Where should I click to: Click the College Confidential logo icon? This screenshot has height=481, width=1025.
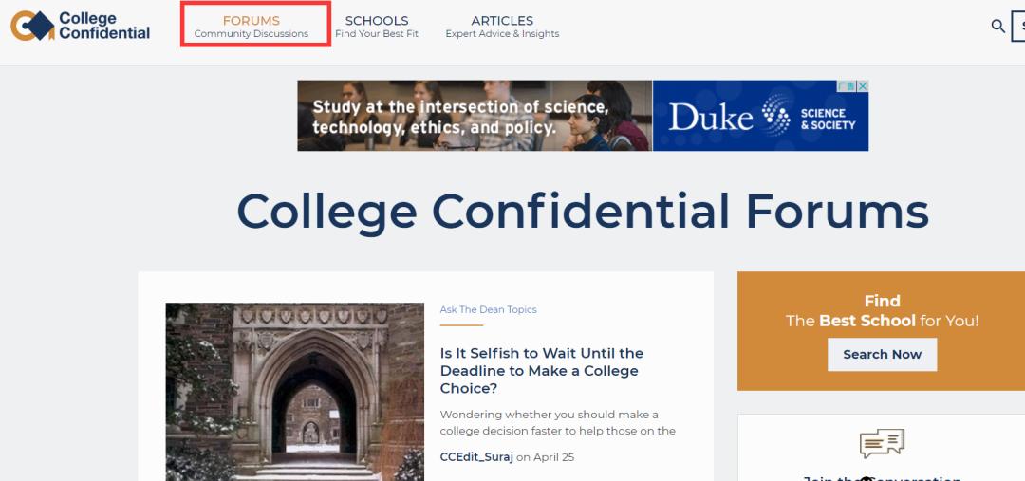[32, 26]
